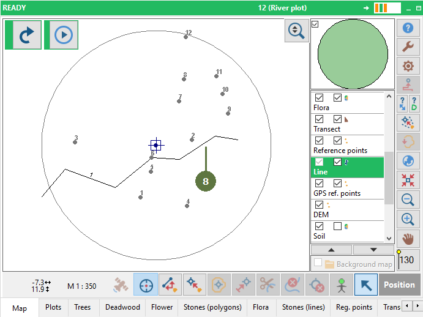Click the orange battery level indicator
Image resolution: width=423 pixels, height=317 pixels.
[387, 8]
